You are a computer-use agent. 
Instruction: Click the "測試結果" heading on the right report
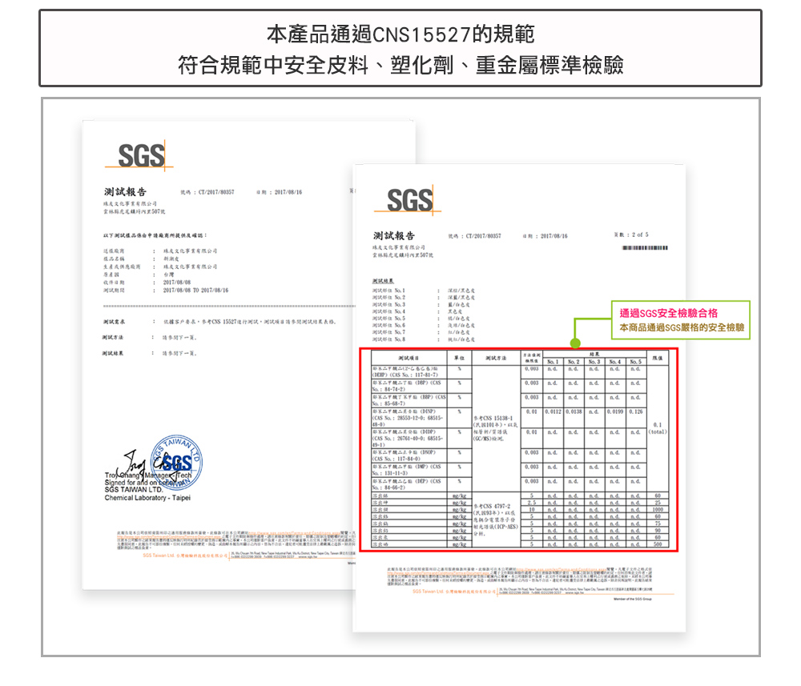(383, 281)
